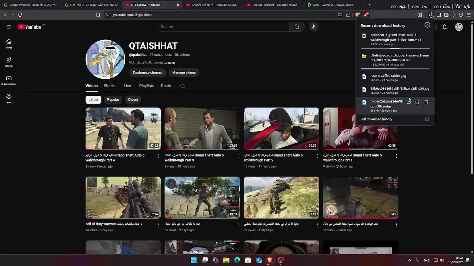
Task: Open full download history external icon
Action: (x=427, y=119)
